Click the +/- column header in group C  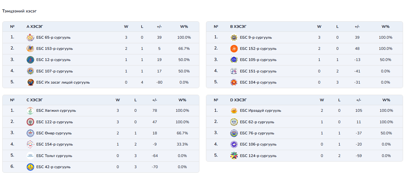pos(155,100)
